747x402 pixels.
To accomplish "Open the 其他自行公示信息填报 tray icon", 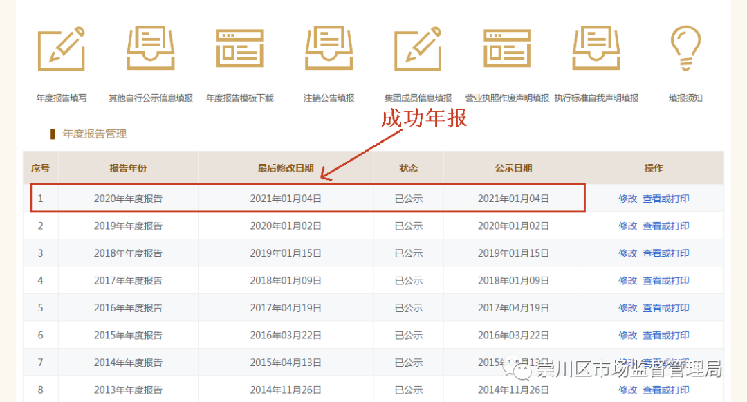I will click(x=150, y=48).
